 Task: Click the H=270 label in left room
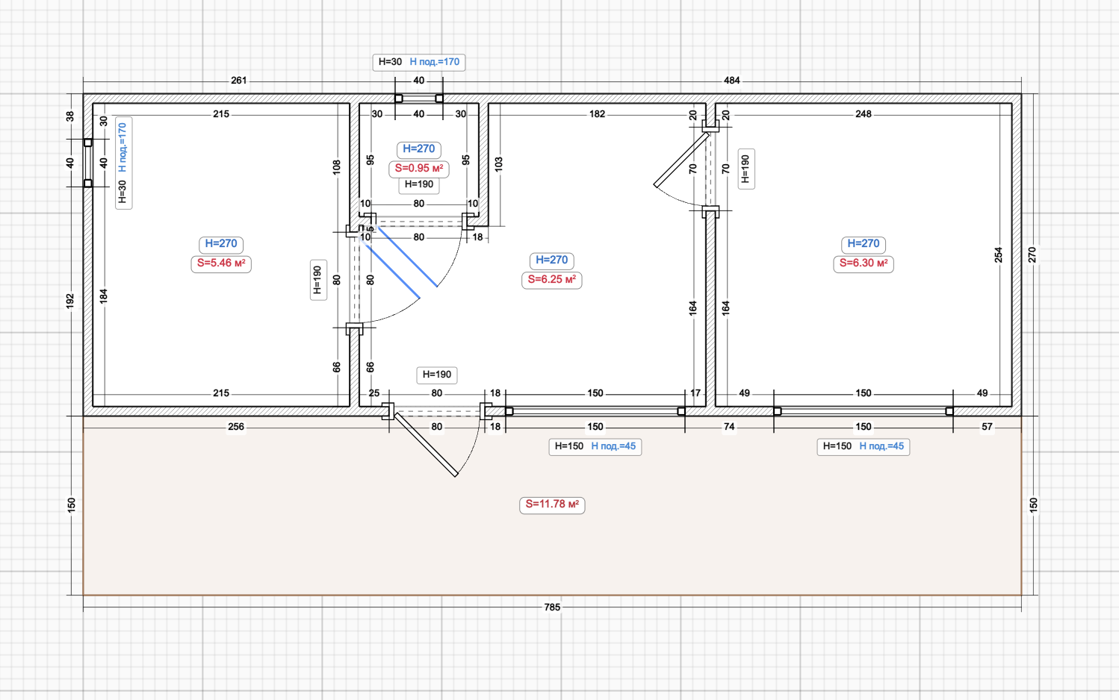[221, 244]
